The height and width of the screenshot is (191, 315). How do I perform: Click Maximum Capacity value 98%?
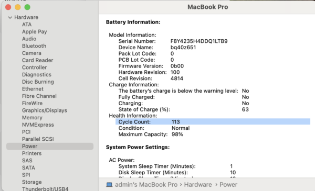(177, 134)
